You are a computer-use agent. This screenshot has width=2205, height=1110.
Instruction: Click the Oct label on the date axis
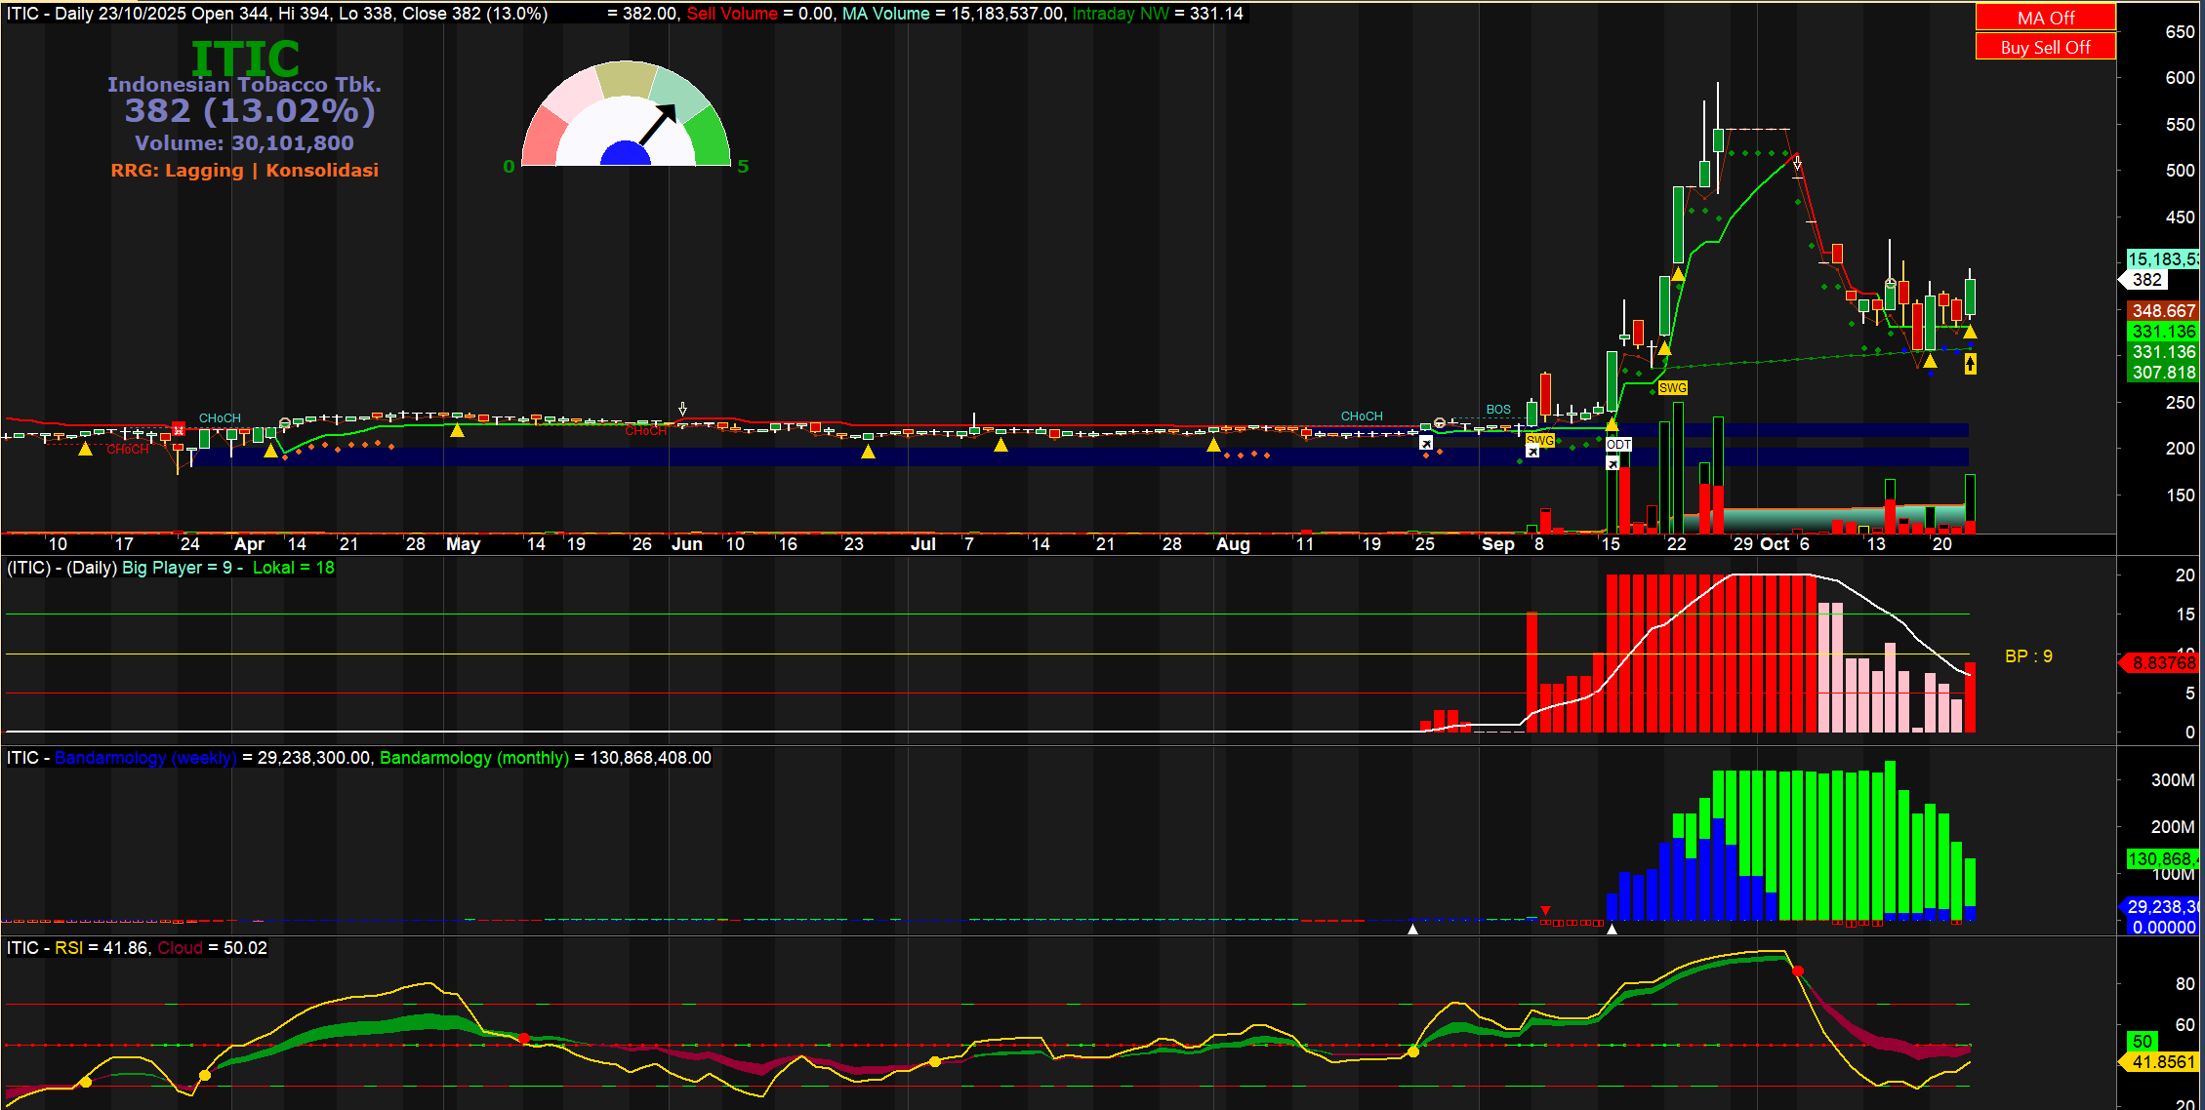(x=1775, y=544)
